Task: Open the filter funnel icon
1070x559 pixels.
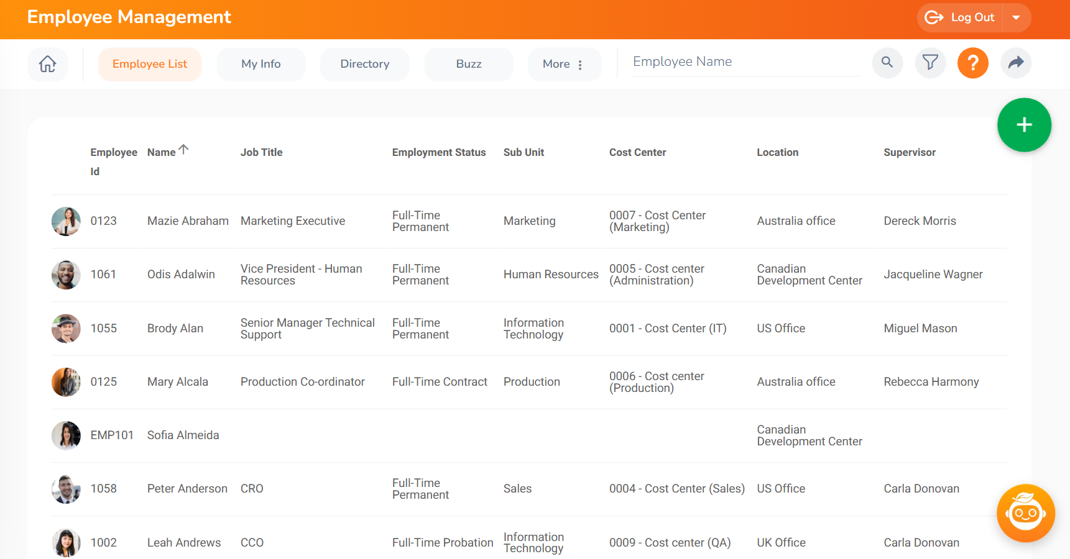Action: pos(930,62)
